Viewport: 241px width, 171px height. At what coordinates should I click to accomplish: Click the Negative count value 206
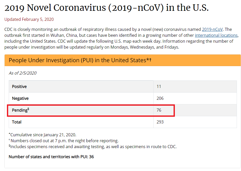pyautogui.click(x=160, y=98)
